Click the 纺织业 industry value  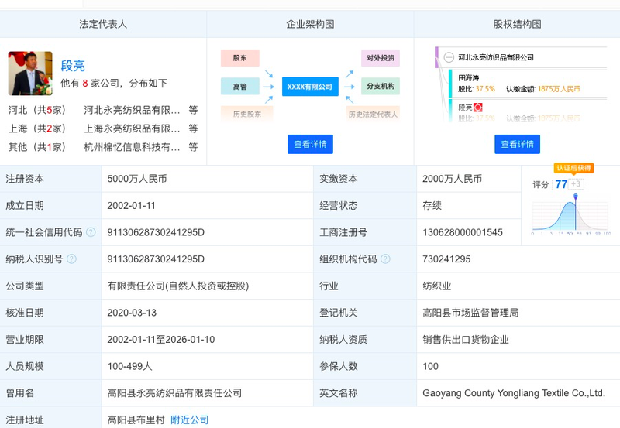point(437,286)
